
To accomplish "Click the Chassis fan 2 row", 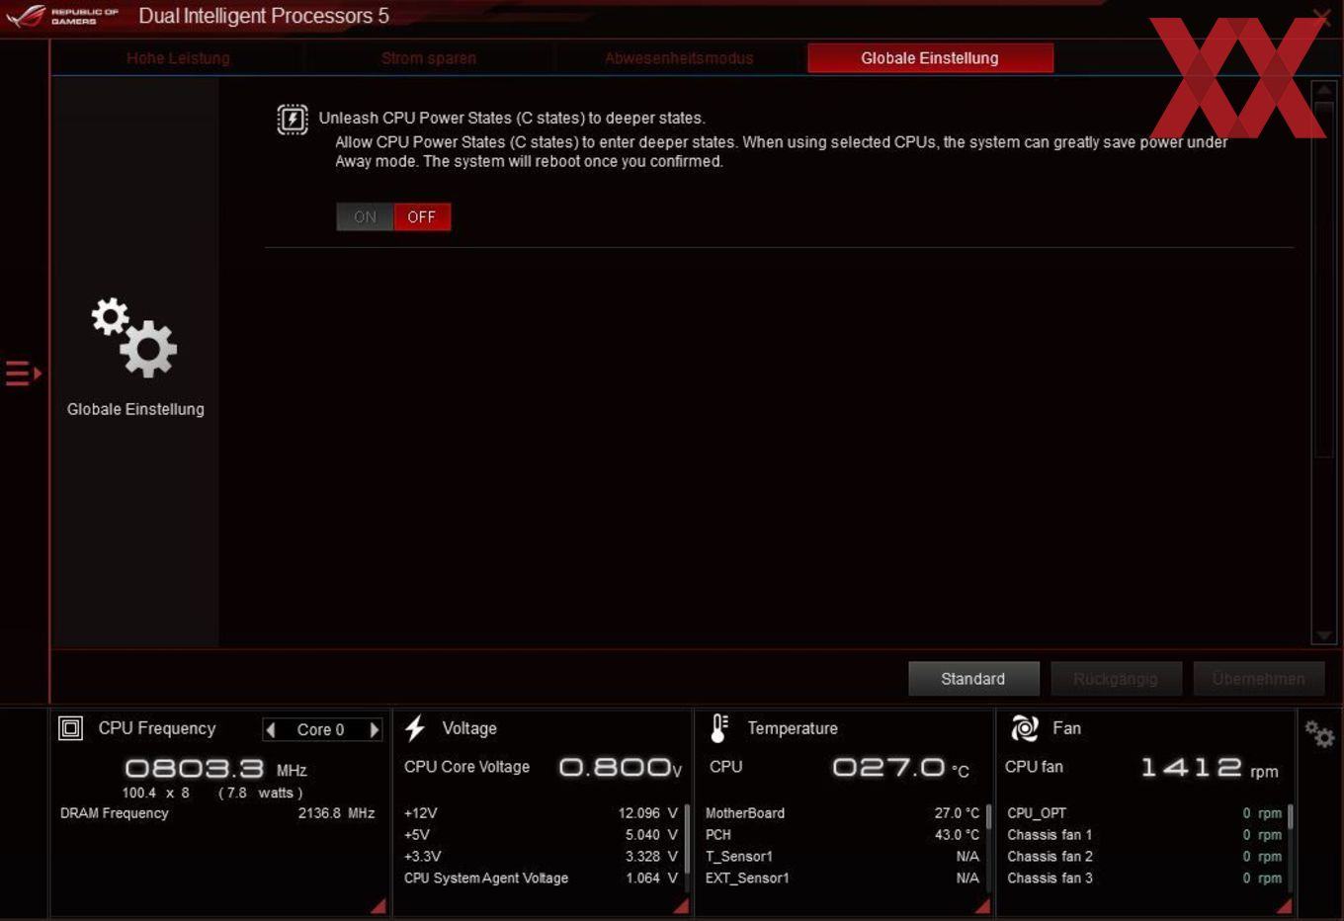I will [x=1144, y=857].
